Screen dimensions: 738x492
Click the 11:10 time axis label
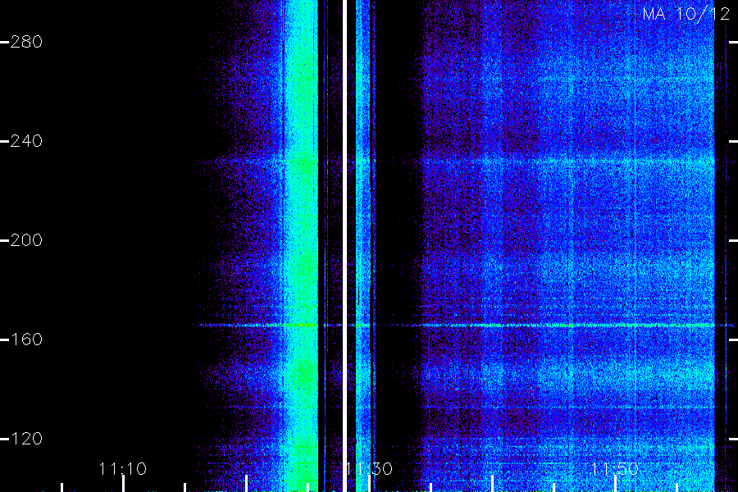coord(123,469)
